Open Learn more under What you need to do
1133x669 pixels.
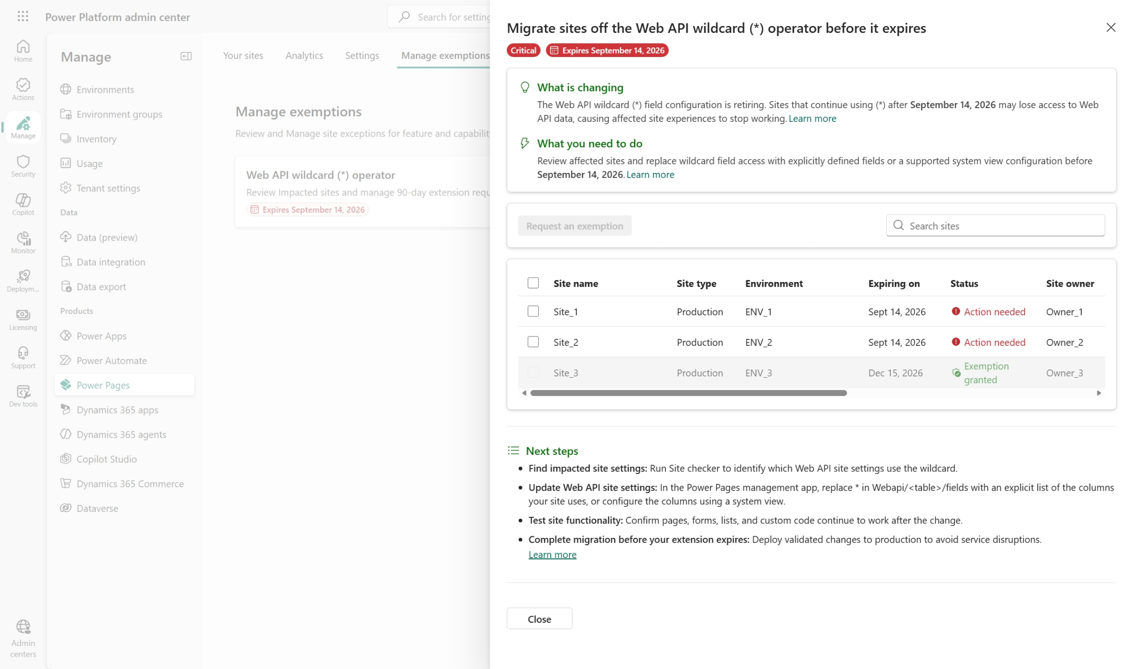(x=650, y=174)
